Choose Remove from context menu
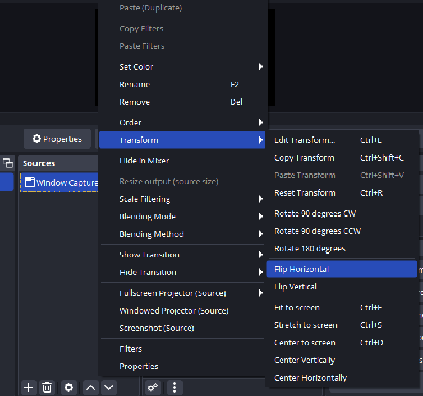423x396 pixels. (183, 102)
